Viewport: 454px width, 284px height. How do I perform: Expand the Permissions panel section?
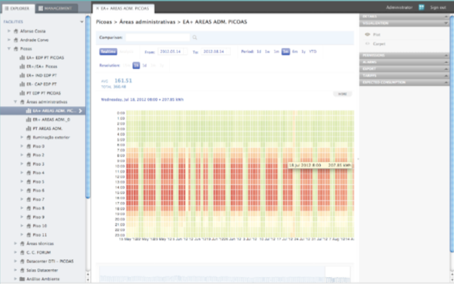click(405, 55)
